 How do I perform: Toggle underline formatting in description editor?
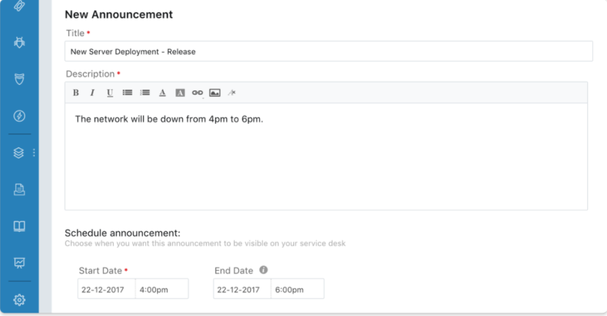110,93
